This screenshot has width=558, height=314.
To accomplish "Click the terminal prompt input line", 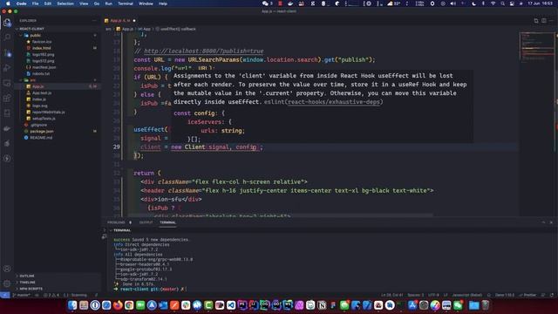I will (x=149, y=289).
